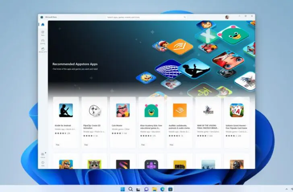Click the Windows Start button on taskbar

(123, 189)
